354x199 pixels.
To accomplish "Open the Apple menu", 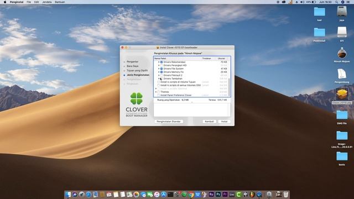I will point(5,2).
